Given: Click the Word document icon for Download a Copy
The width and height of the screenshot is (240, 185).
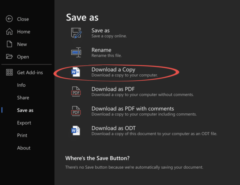Looking at the screenshot, I should point(76,72).
